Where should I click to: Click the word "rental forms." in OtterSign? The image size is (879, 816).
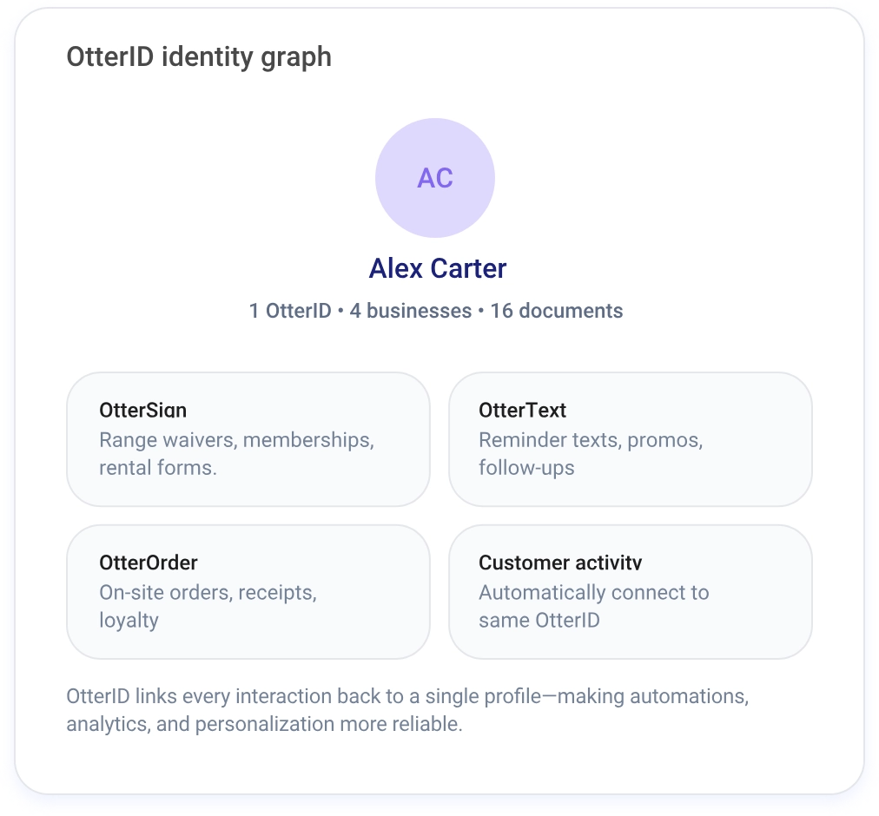158,468
